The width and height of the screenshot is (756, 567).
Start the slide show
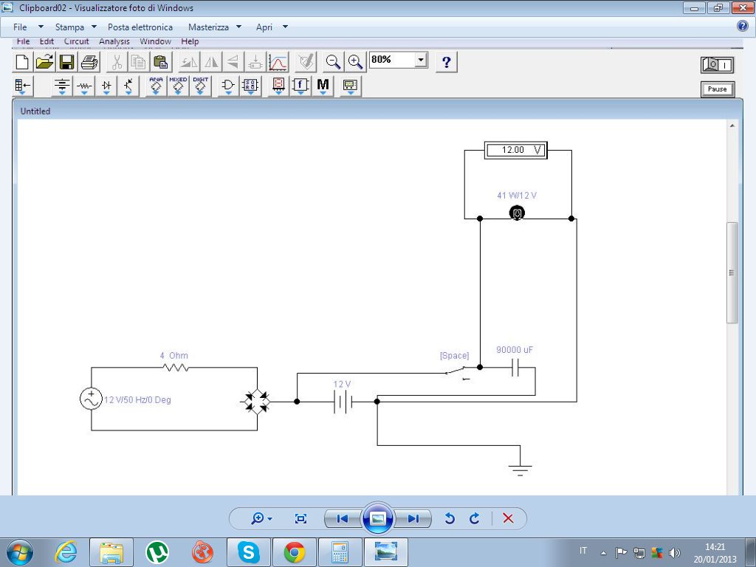pos(377,518)
